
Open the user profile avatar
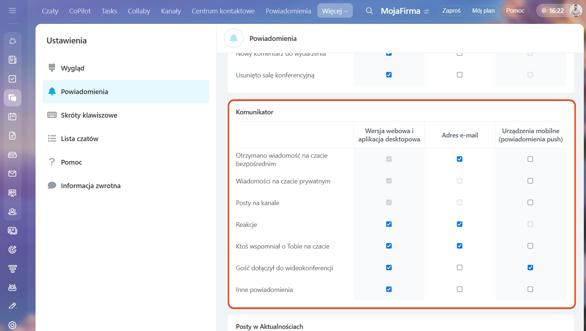[575, 11]
